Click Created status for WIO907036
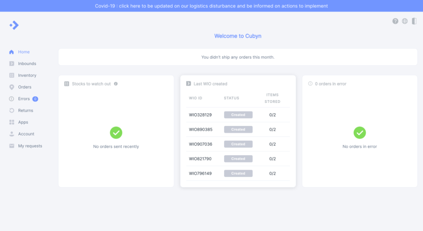This screenshot has height=231, width=423. (238, 144)
